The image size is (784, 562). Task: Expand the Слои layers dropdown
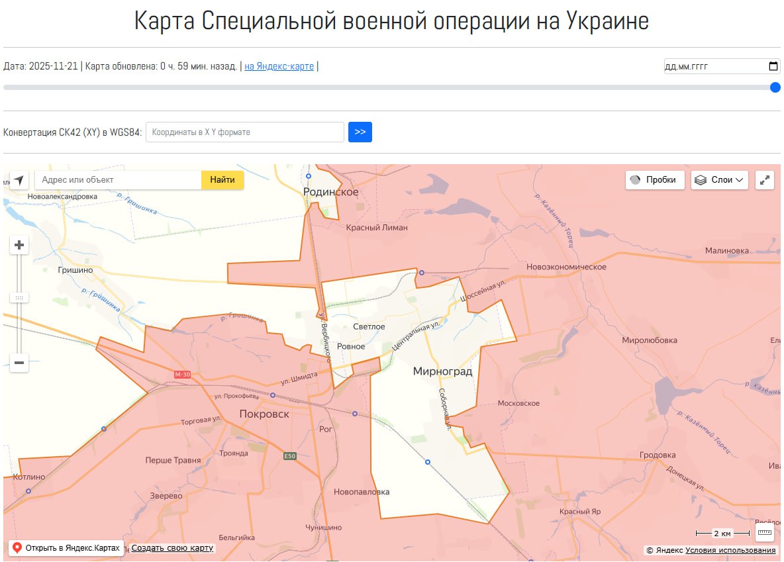(x=719, y=180)
